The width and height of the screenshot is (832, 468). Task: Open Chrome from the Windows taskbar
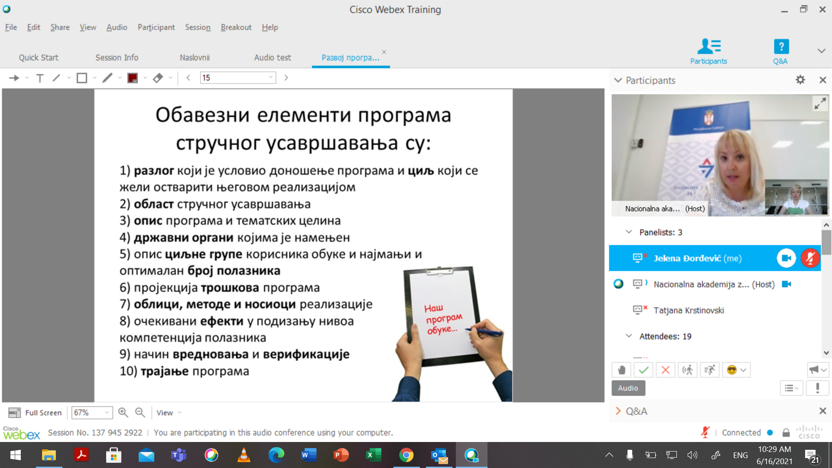(x=406, y=455)
